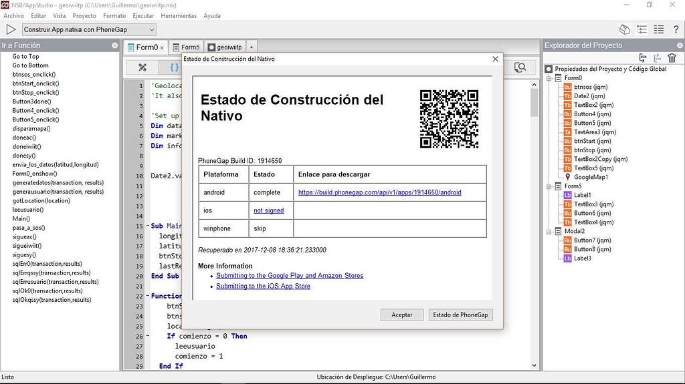Close the 'Ir a Función' panel
The width and height of the screenshot is (685, 384).
[115, 45]
